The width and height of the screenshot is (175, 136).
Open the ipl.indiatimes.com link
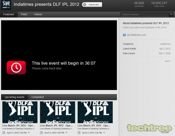coord(136,35)
